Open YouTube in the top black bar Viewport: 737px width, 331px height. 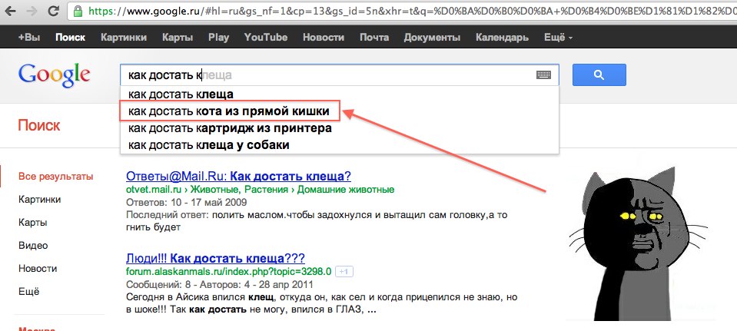(x=266, y=38)
